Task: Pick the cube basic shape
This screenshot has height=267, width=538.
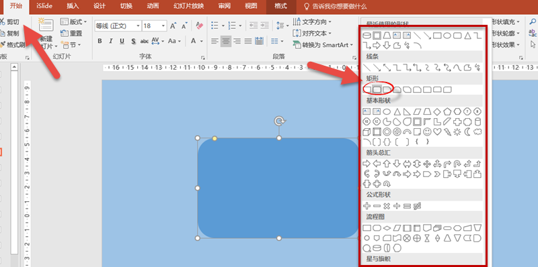Action: pos(367,131)
